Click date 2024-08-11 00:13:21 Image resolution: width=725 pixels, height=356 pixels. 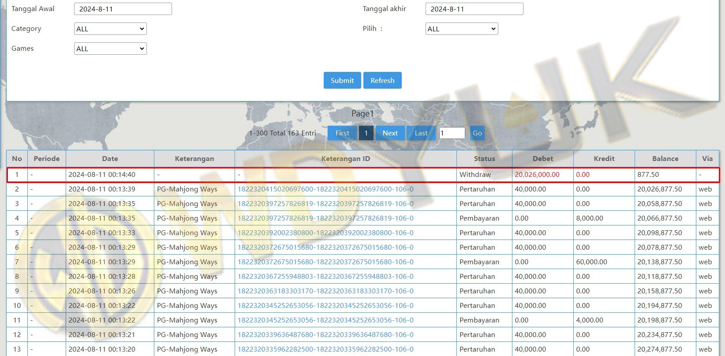(102, 334)
